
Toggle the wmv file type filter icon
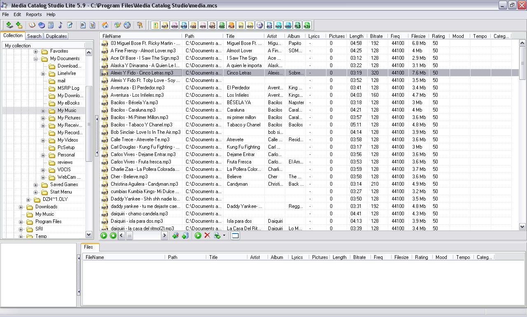point(288,26)
